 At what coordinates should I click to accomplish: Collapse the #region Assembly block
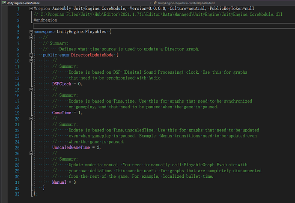tap(31, 9)
